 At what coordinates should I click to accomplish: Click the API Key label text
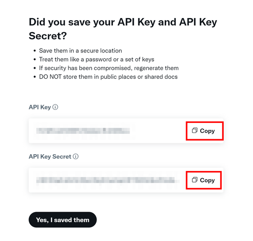click(40, 107)
